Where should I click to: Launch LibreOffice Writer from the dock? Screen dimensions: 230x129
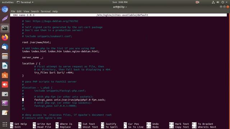(5, 66)
